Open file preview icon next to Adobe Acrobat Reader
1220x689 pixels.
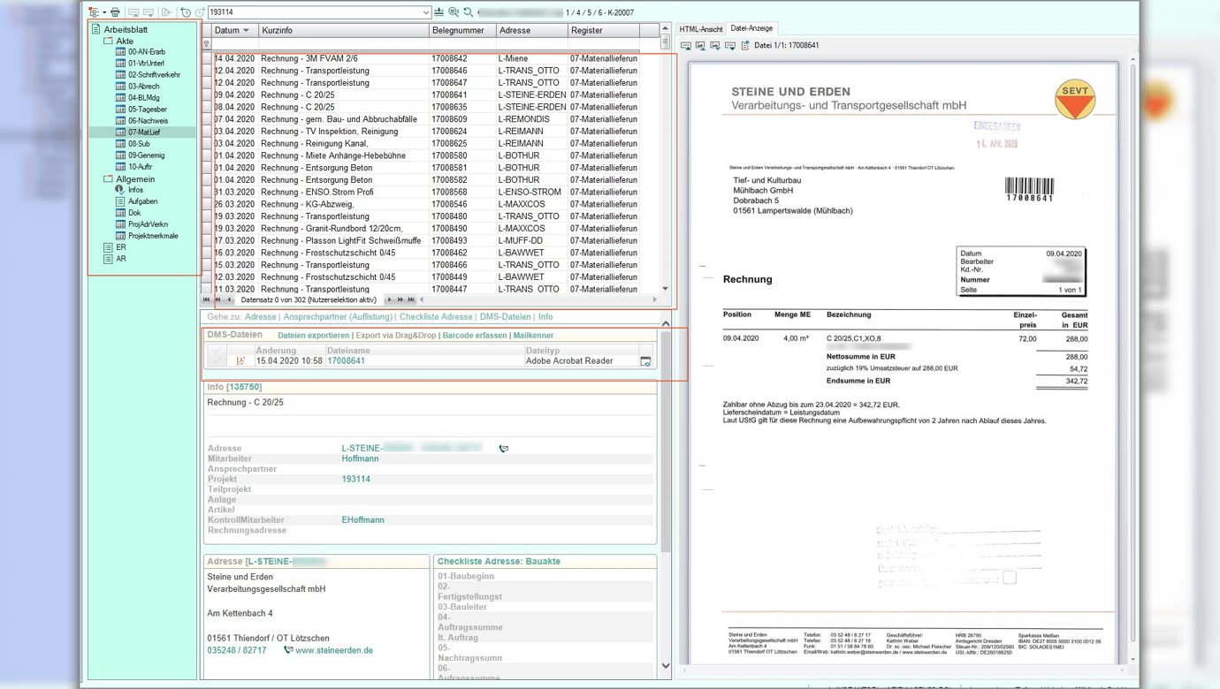[x=646, y=361]
